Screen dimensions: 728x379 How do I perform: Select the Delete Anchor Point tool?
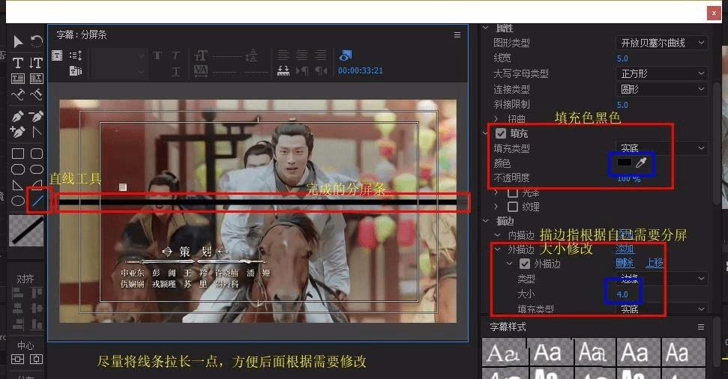pyautogui.click(x=36, y=116)
